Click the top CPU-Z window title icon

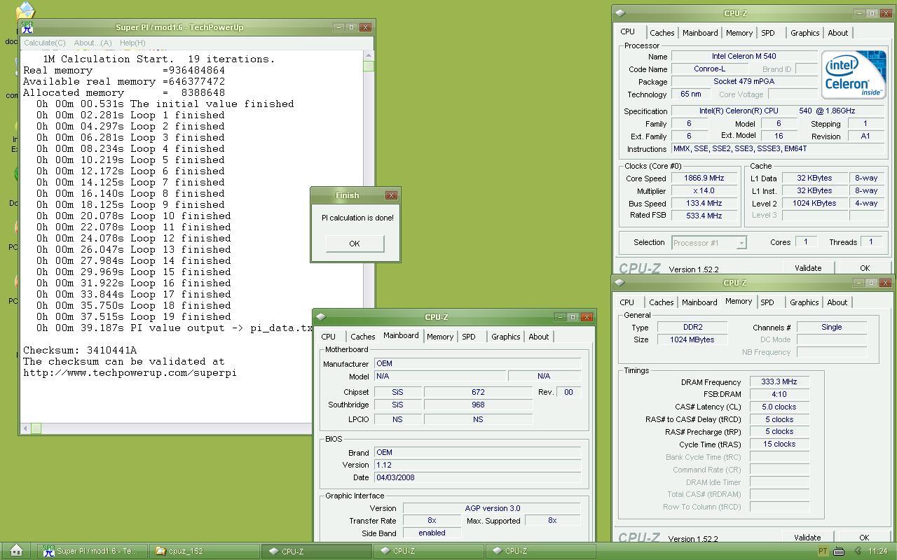pyautogui.click(x=620, y=13)
